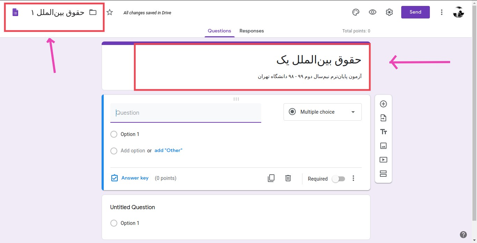This screenshot has height=243, width=477.
Task: Click the All changes saved in Drive status
Action: tap(147, 13)
